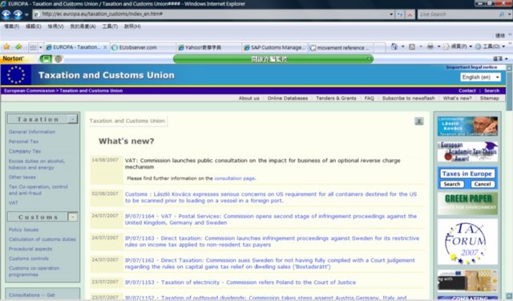This screenshot has height=301, width=513.
Task: Open the English (en) language dropdown
Action: (x=480, y=77)
